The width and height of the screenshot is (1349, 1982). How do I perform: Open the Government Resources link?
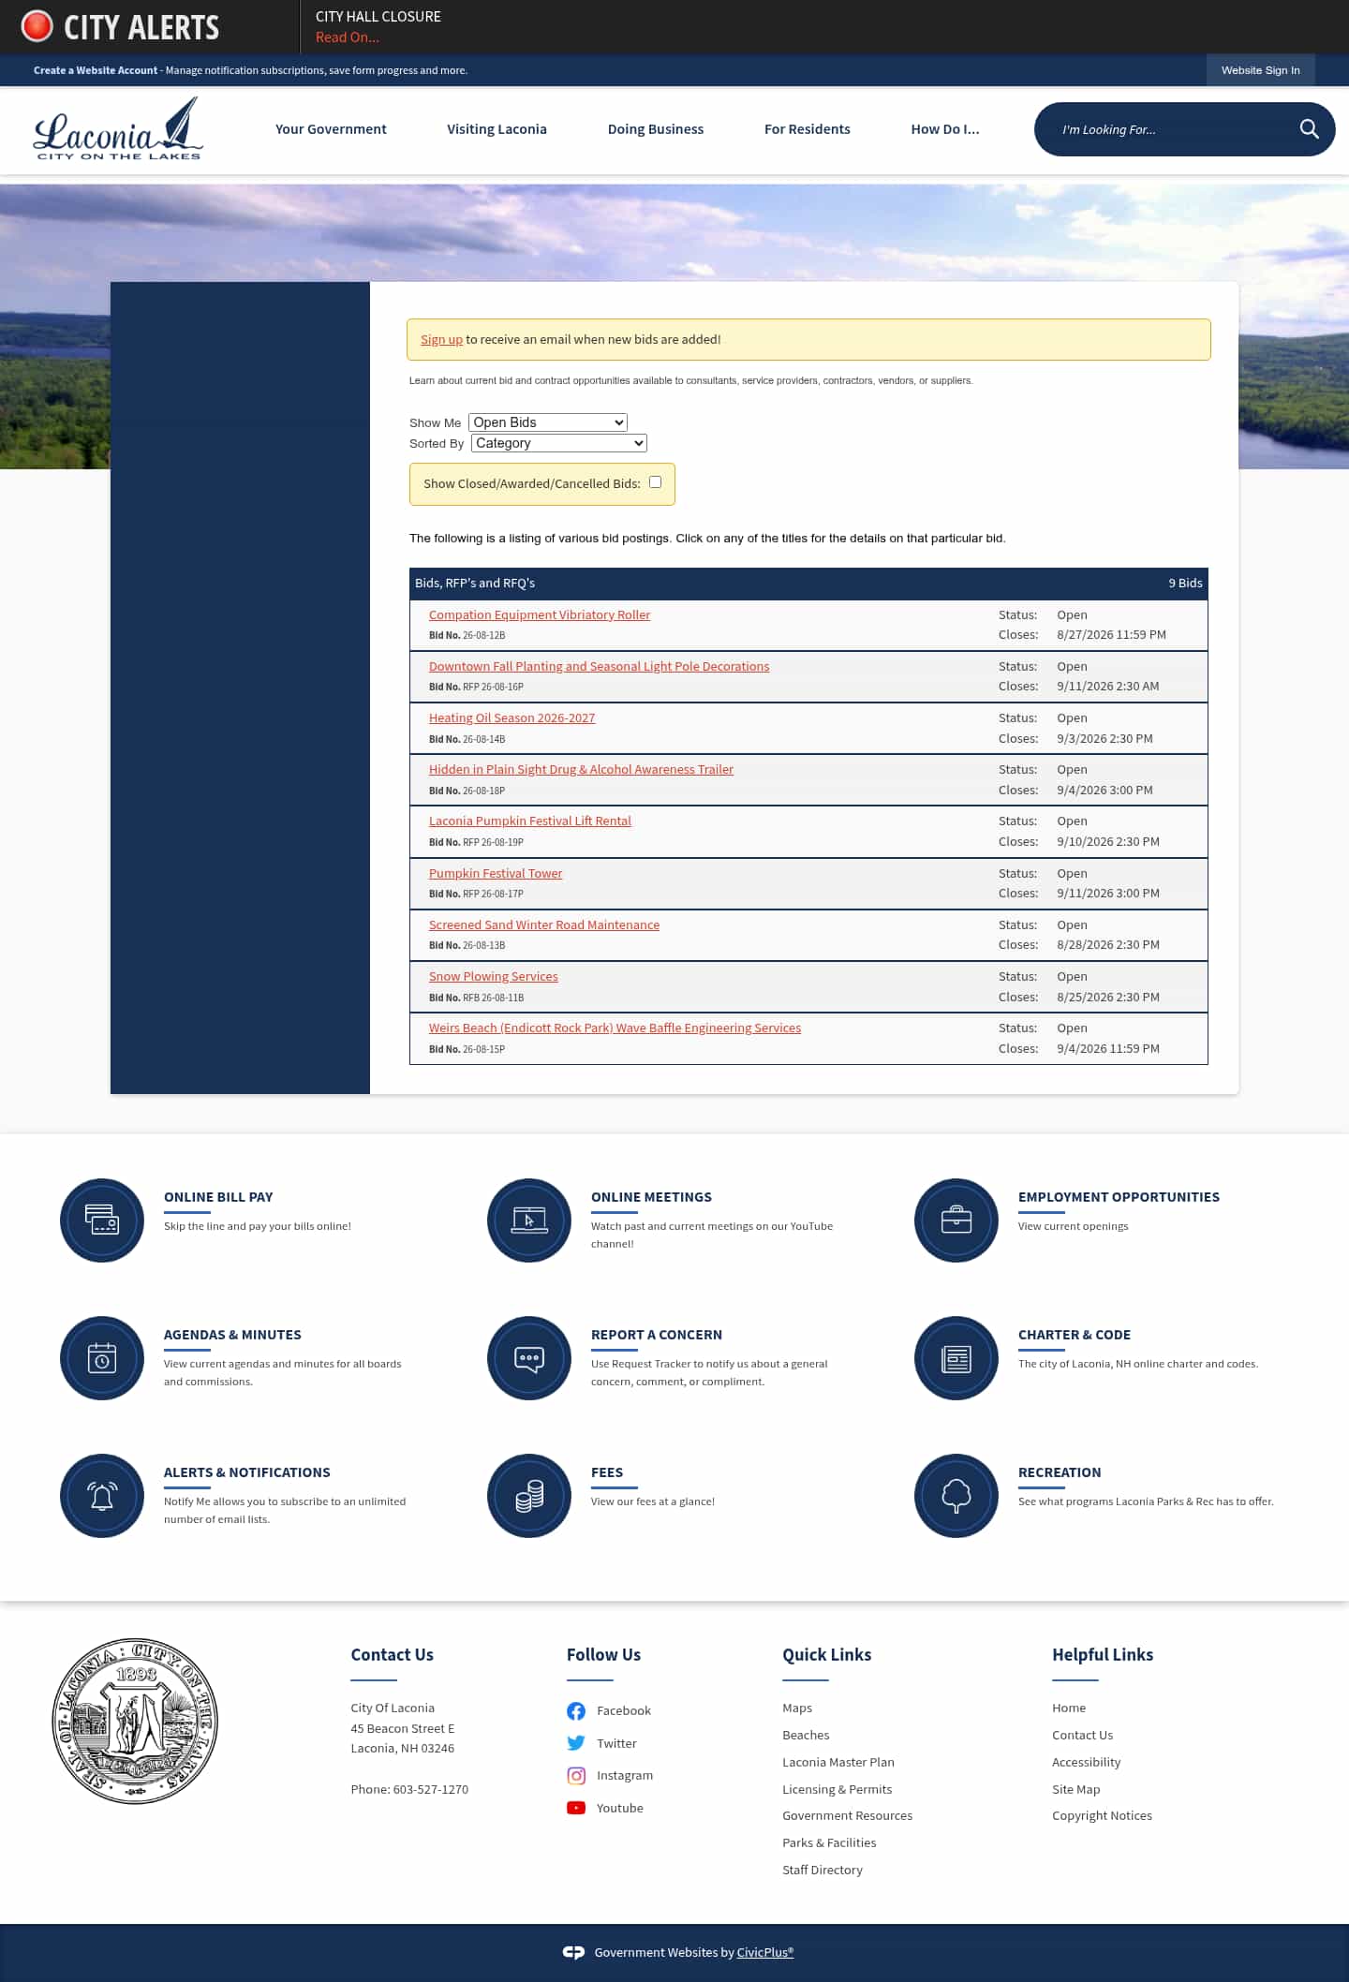click(848, 1816)
